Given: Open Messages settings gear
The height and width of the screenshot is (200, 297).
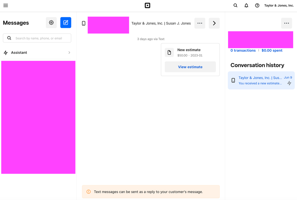Looking at the screenshot, I should coord(51,23).
